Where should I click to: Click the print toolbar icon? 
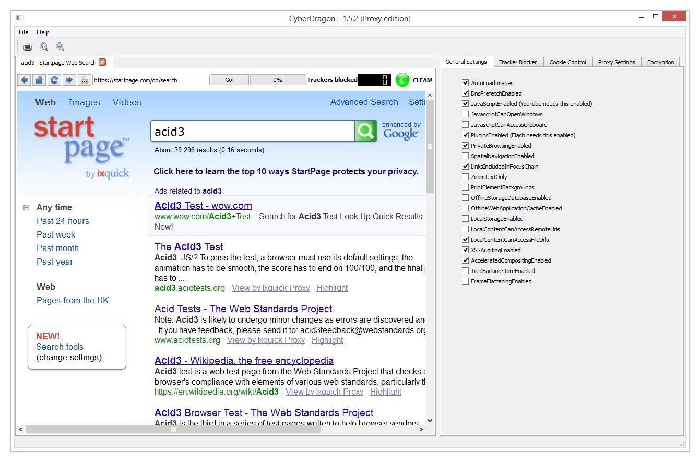28,47
